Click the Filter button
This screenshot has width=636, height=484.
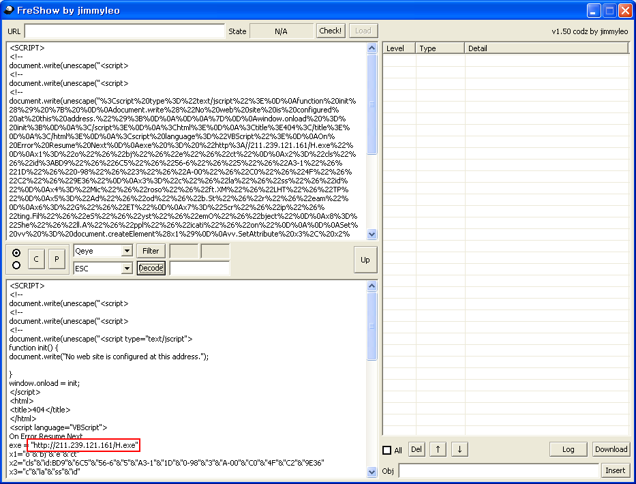click(x=151, y=251)
